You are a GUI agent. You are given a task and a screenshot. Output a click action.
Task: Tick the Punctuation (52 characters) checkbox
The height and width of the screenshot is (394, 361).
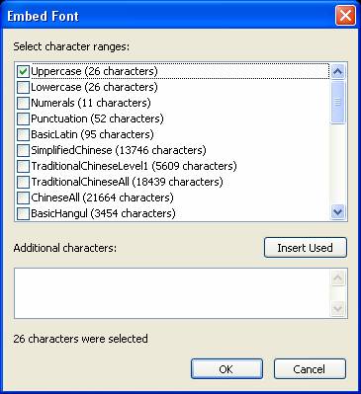point(23,118)
